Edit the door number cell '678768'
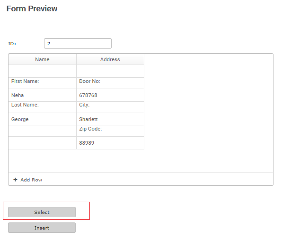 [110, 95]
